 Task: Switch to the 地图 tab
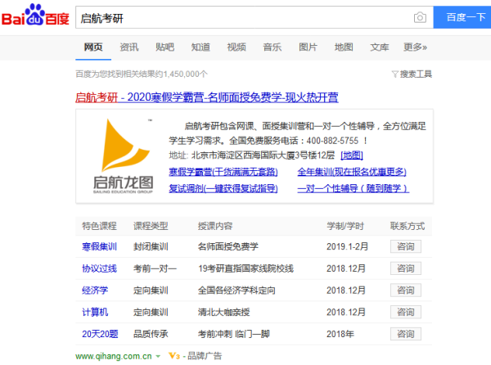[344, 47]
